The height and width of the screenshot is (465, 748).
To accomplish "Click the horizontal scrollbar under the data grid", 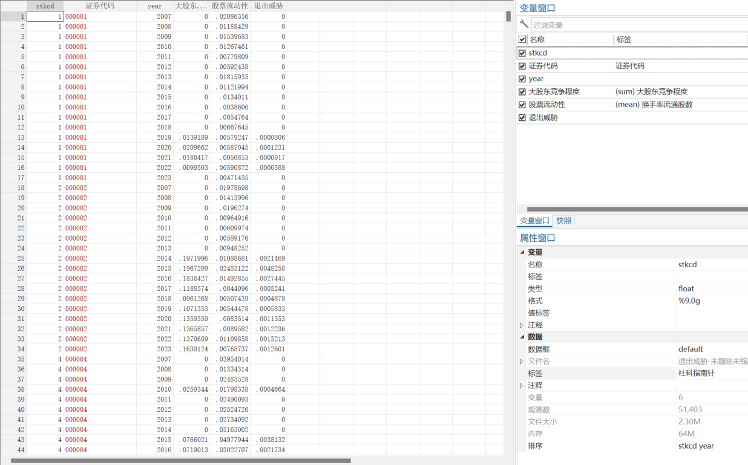I will [x=180, y=461].
